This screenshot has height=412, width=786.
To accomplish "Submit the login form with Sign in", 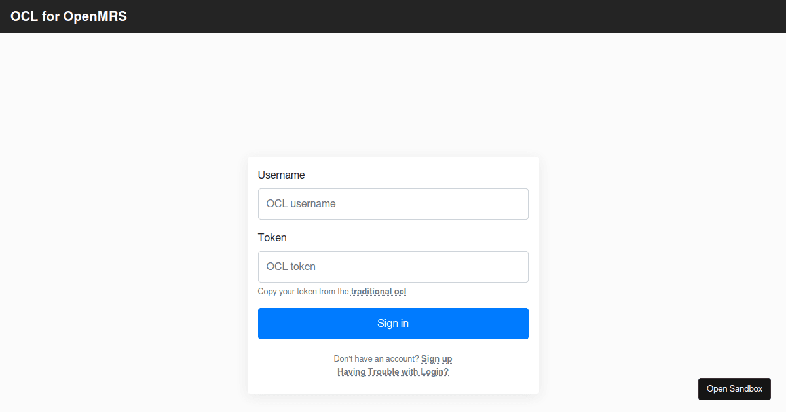I will coord(393,324).
